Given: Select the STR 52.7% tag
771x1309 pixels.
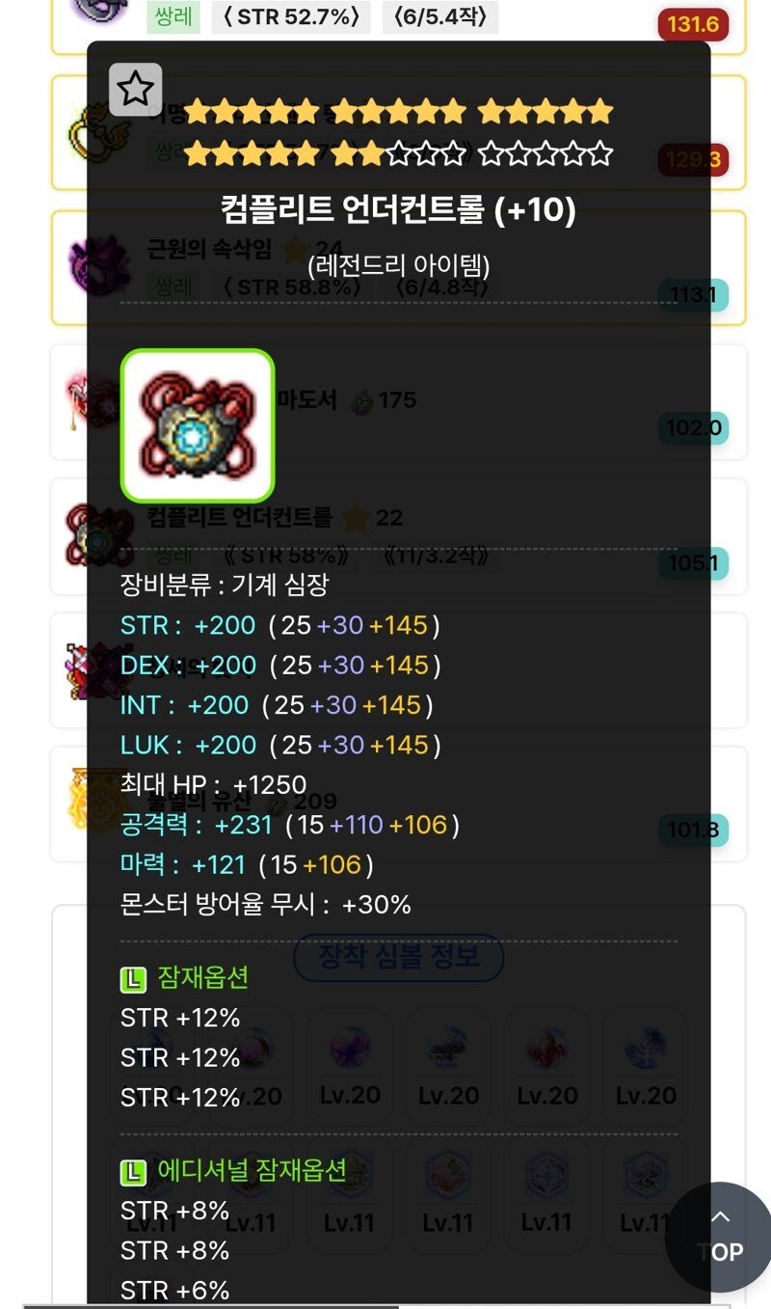Looking at the screenshot, I should (291, 16).
